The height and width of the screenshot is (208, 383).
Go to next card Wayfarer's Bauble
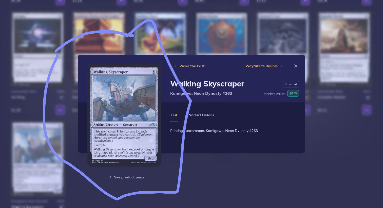point(261,66)
